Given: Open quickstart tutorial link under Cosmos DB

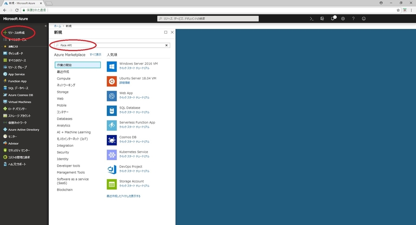Looking at the screenshot, I should (x=134, y=141).
